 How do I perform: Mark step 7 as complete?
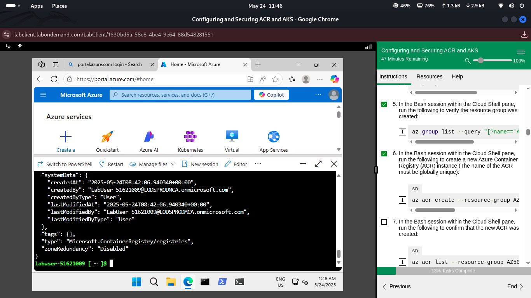point(384,222)
